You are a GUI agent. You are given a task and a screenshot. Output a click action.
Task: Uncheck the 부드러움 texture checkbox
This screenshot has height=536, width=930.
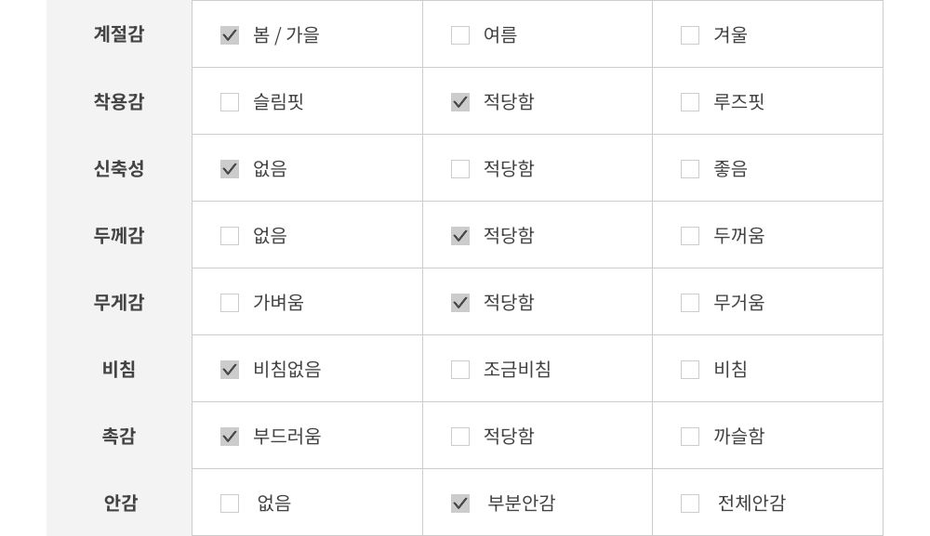pyautogui.click(x=230, y=437)
